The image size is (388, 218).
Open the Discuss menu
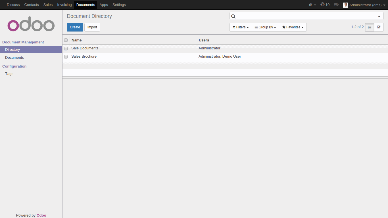click(13, 5)
